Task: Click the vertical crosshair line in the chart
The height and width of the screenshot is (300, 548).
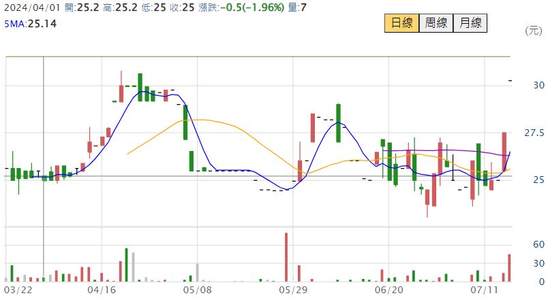Action: pos(44,136)
